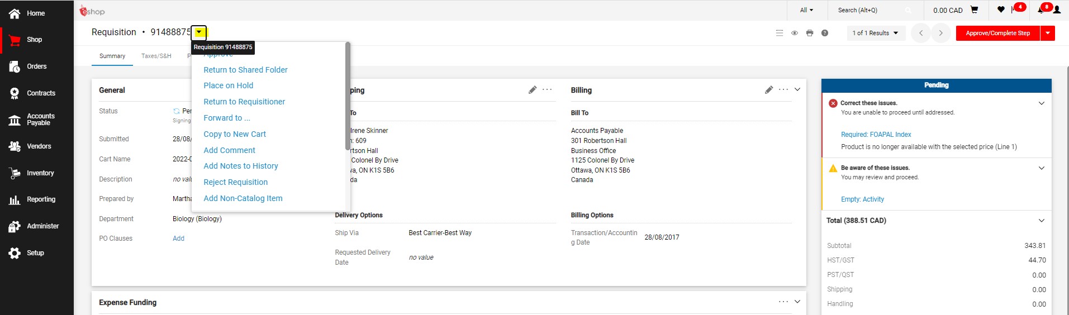Expand the 1 of 1 Results dropdown
Screen dimensions: 1069x315
[x=875, y=33]
